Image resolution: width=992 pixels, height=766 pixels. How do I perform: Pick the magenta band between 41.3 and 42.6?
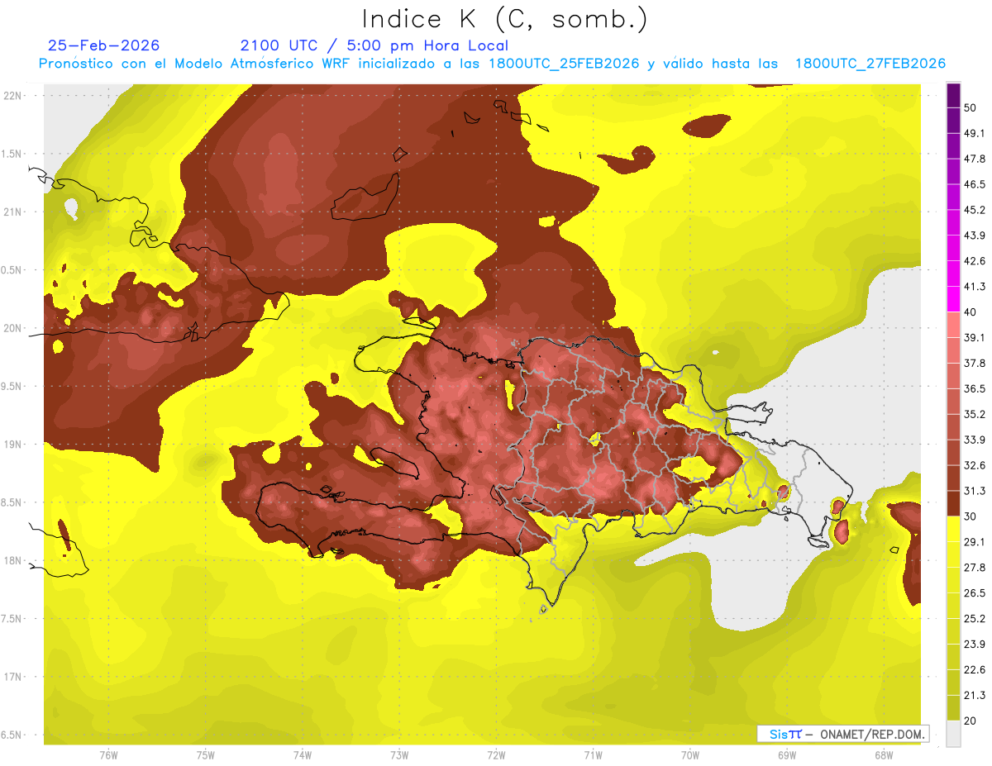click(x=953, y=274)
